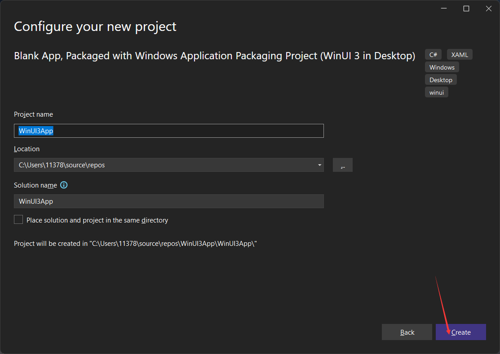The width and height of the screenshot is (500, 354).
Task: Click the Solution name input field
Action: coord(168,201)
